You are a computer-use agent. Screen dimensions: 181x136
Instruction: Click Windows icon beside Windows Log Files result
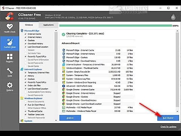[x=64, y=79]
